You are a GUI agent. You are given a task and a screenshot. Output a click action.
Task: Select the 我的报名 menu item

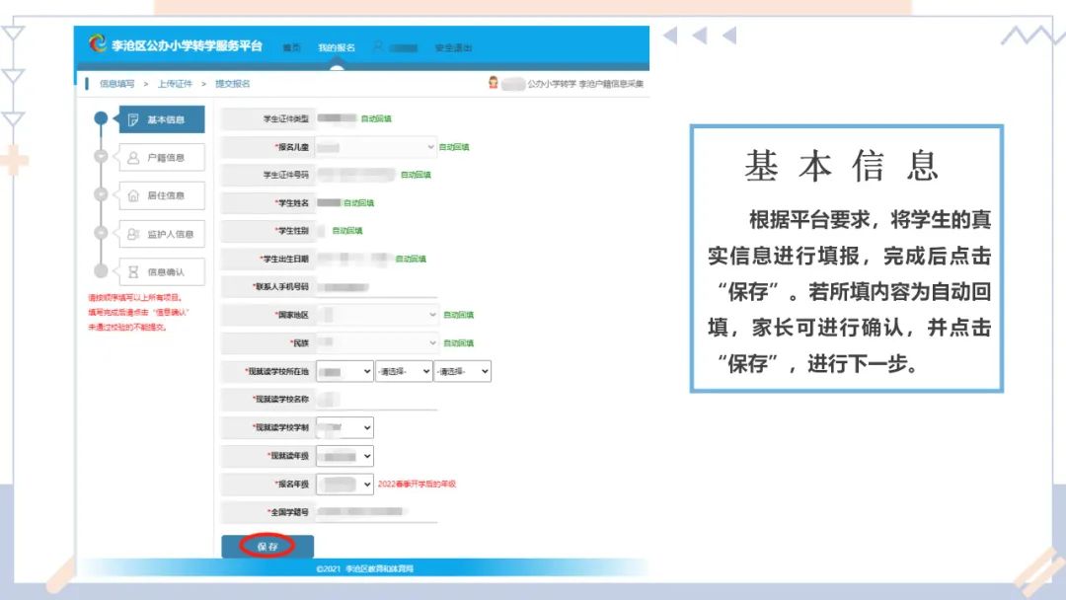click(x=339, y=45)
